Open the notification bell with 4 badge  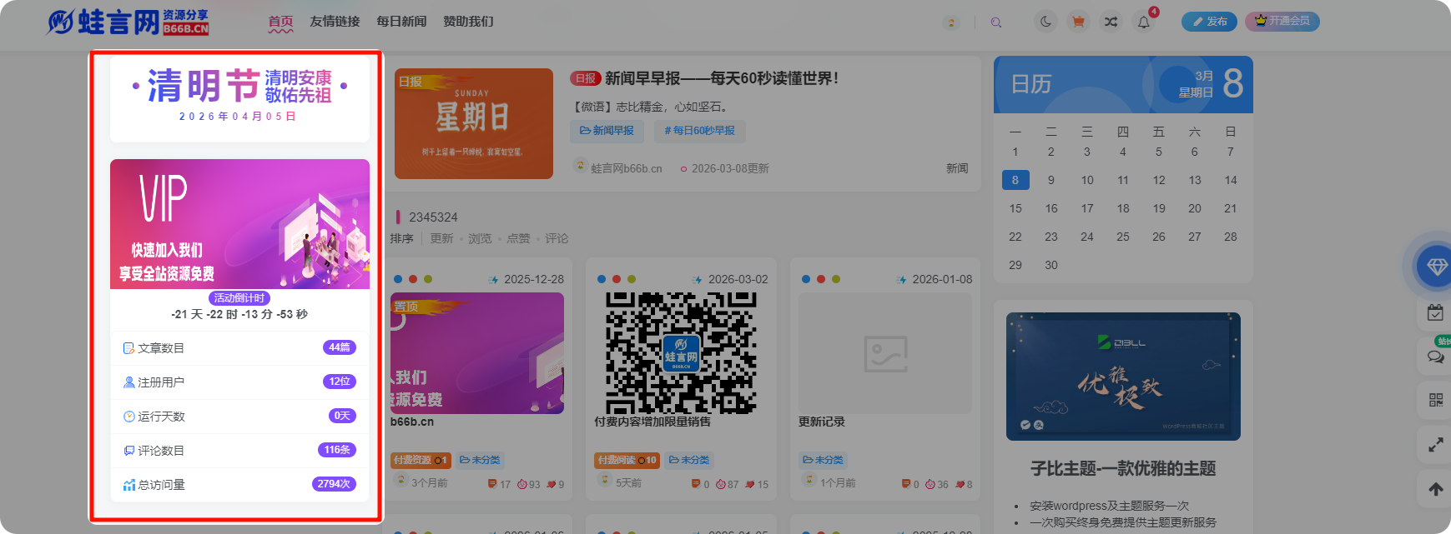1144,22
